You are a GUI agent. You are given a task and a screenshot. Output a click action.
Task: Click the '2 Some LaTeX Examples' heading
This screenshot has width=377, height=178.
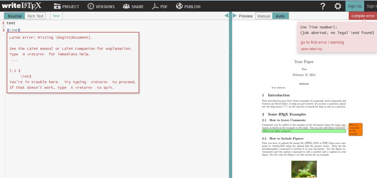pos(284,114)
